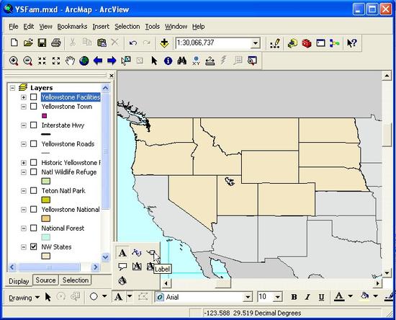Turn on National Forest layer
The image size is (396, 320).
click(34, 228)
